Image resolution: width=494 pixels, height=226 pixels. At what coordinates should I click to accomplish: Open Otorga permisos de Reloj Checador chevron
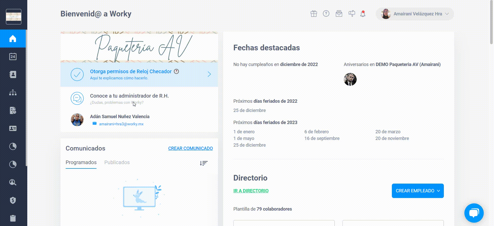click(x=209, y=74)
